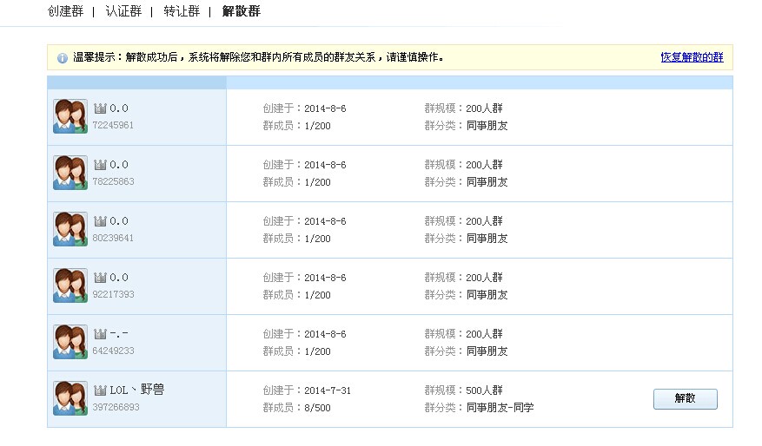Click the crown icon of group 80239641
The height and width of the screenshot is (446, 762).
(x=100, y=220)
